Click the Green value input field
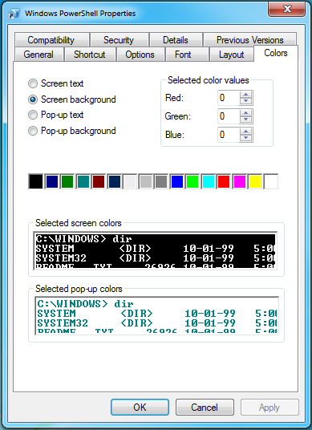The height and width of the screenshot is (430, 312). click(x=229, y=116)
